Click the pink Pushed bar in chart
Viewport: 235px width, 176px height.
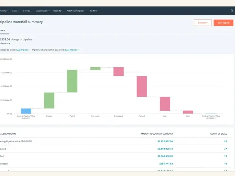pos(142,86)
